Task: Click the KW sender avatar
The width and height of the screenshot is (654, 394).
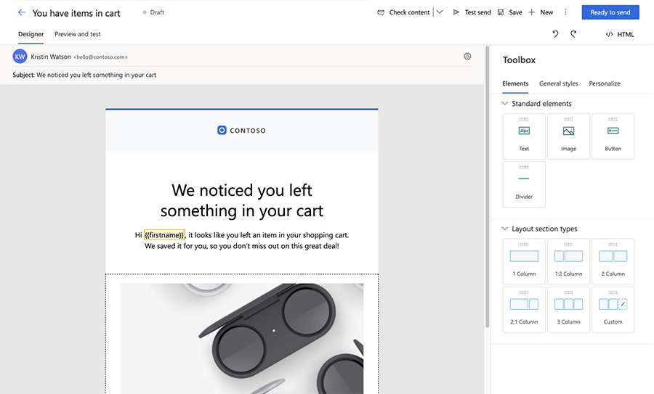Action: 20,57
